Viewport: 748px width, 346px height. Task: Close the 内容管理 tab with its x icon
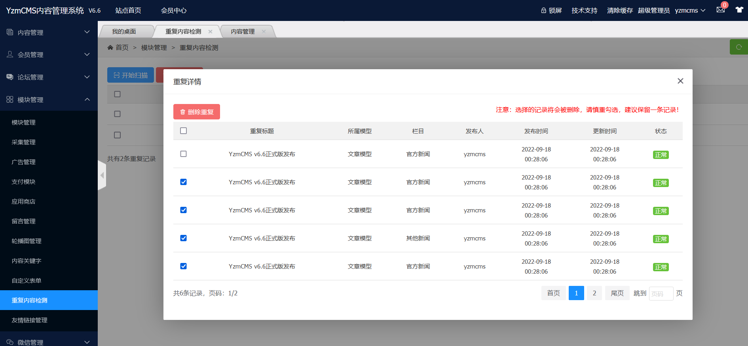(x=264, y=32)
